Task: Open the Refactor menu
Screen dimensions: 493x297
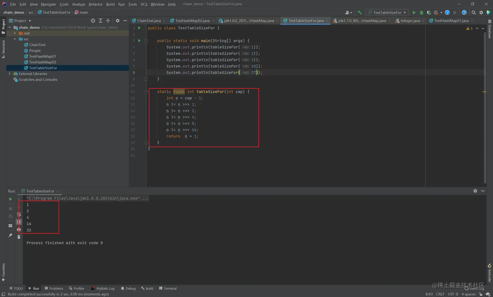Action: click(96, 4)
